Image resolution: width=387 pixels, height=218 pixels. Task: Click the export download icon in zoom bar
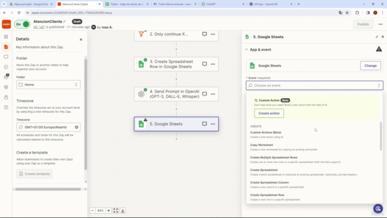pos(123,211)
